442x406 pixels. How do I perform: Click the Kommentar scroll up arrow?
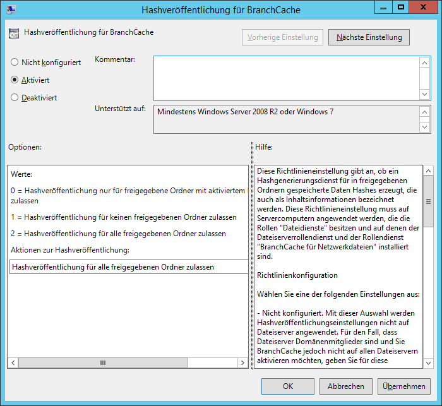tap(424, 63)
